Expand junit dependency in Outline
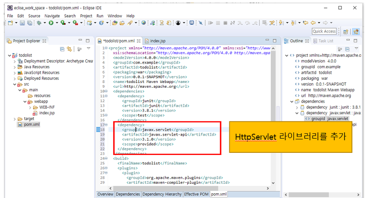This screenshot has width=365, height=198. [297, 107]
